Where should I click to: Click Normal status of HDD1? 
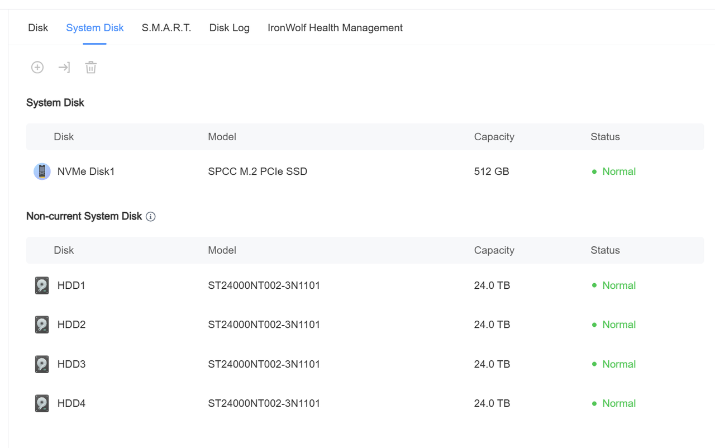619,285
